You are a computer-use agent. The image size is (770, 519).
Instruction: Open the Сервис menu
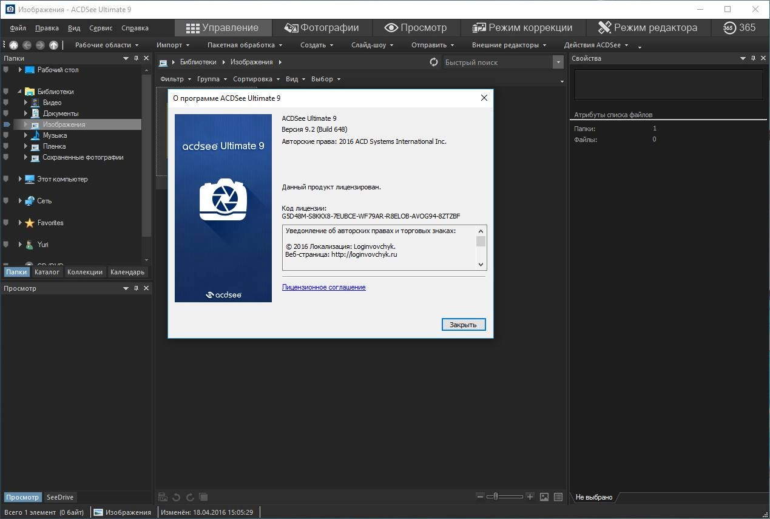click(101, 28)
